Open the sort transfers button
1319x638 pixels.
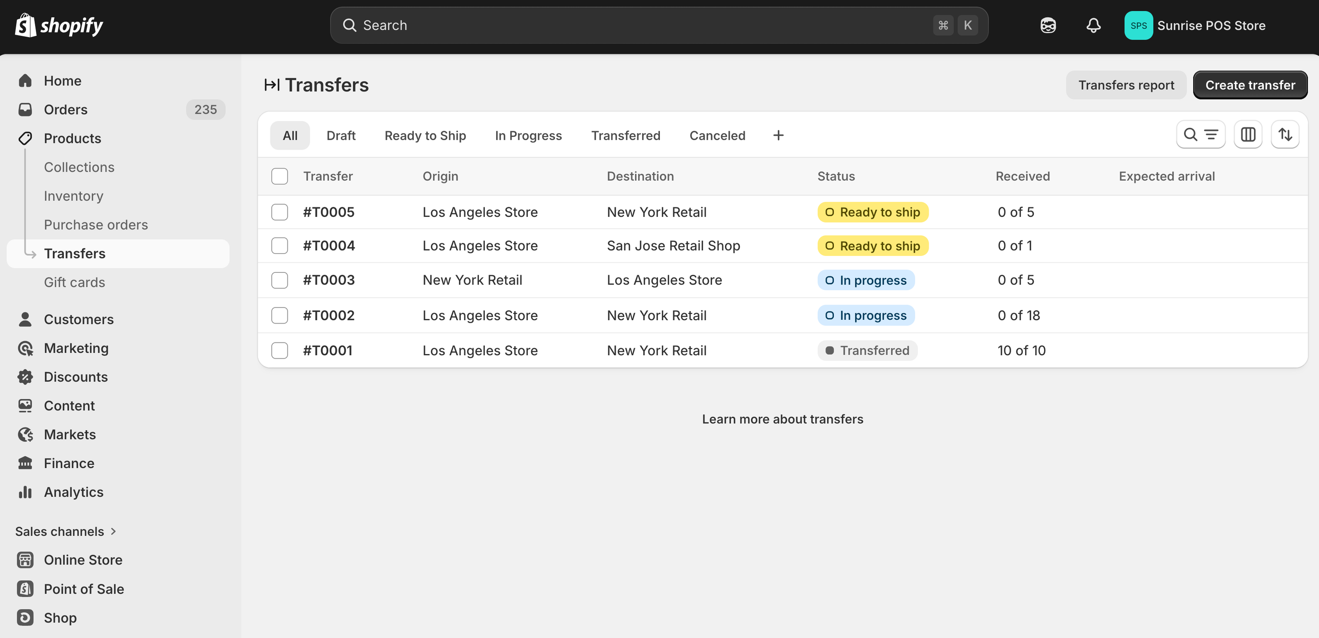(x=1285, y=135)
